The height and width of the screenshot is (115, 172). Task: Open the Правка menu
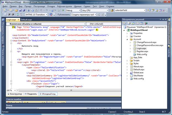tap(13, 6)
